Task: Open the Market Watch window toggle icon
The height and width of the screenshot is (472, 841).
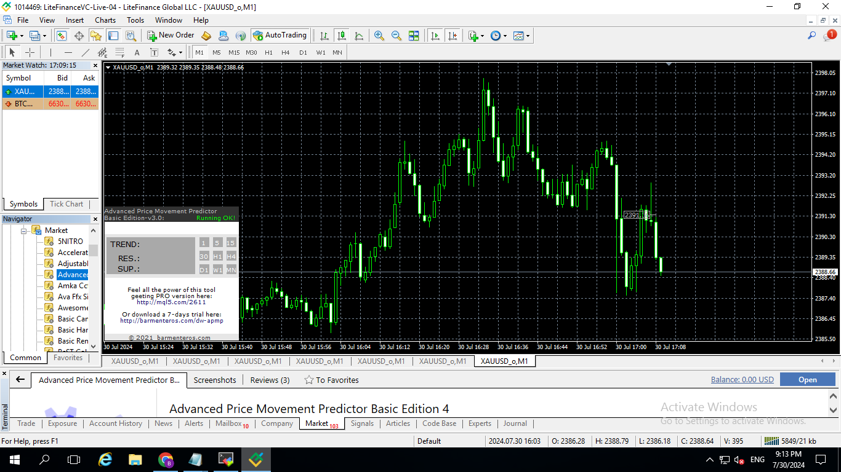Action: 62,36
